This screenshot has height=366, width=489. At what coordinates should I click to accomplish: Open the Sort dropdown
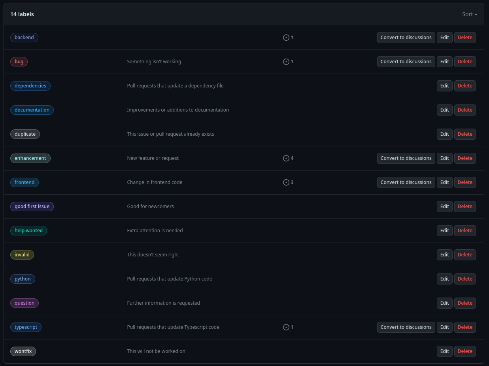coord(469,14)
